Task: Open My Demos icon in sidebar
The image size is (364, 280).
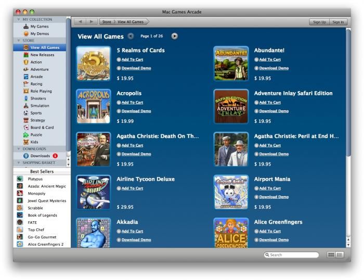Action: point(26,34)
